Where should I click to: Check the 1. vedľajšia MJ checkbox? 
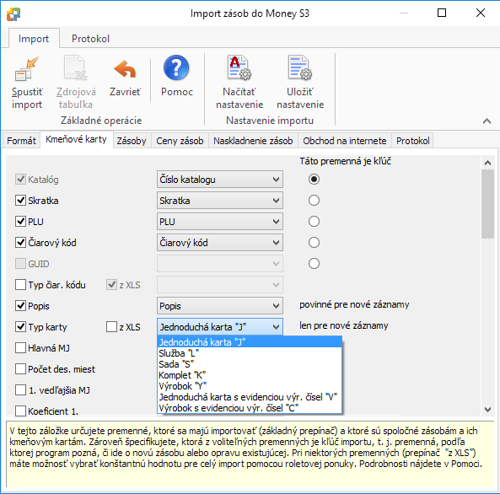click(x=21, y=389)
